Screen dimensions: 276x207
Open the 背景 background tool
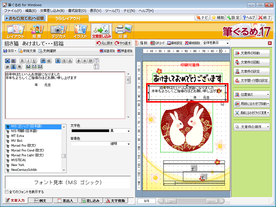[37, 31]
